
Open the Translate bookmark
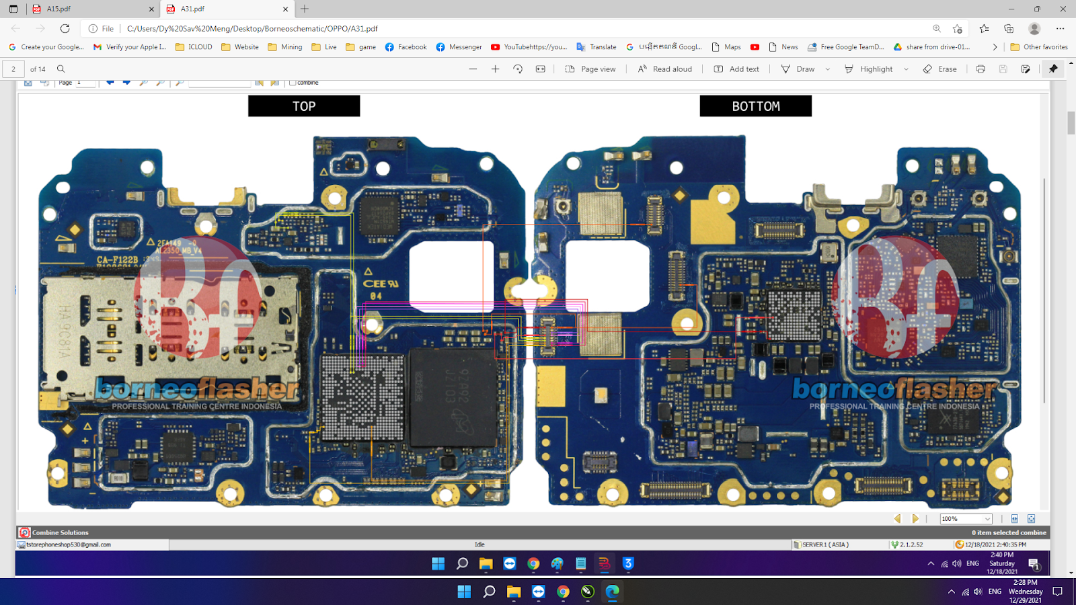pos(597,47)
